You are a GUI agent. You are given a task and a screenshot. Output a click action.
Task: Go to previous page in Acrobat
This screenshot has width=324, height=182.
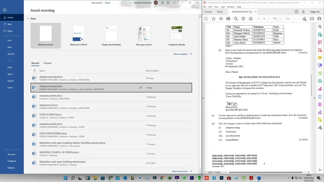tap(243, 19)
